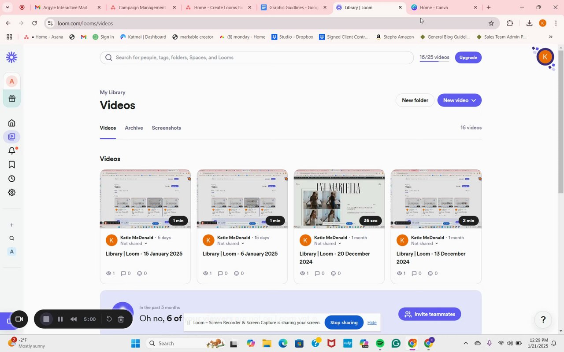Open the notifications bell icon

[x=12, y=151]
